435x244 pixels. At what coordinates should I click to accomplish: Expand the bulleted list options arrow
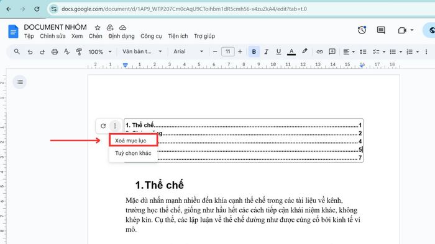(401, 51)
